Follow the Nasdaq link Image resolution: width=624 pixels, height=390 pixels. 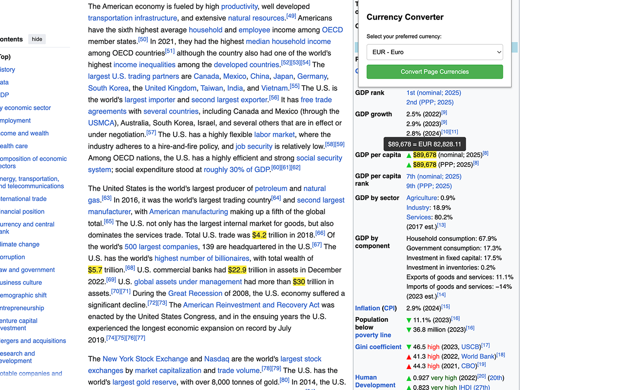pos(216,359)
